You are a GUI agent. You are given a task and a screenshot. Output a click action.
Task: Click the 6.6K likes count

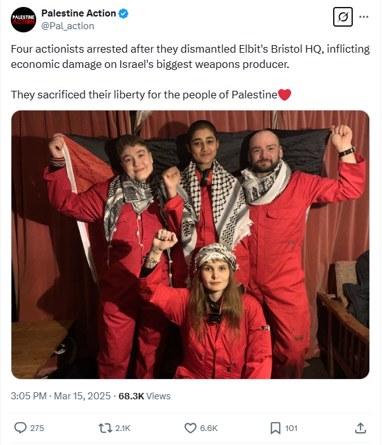point(209,428)
